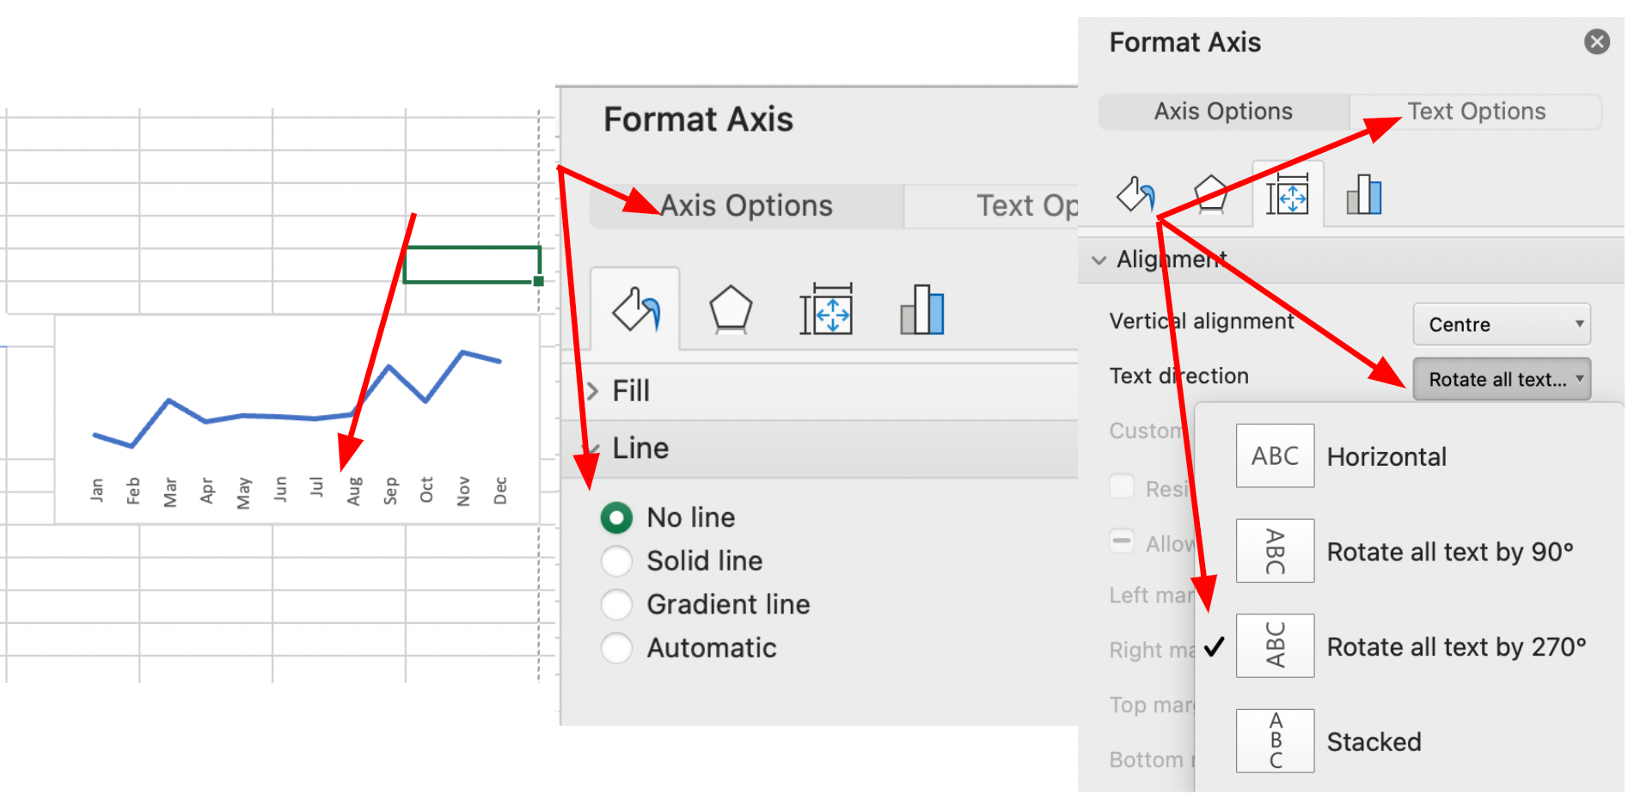Select the Effects pentagon icon in right panel
The width and height of the screenshot is (1628, 794).
1210,194
